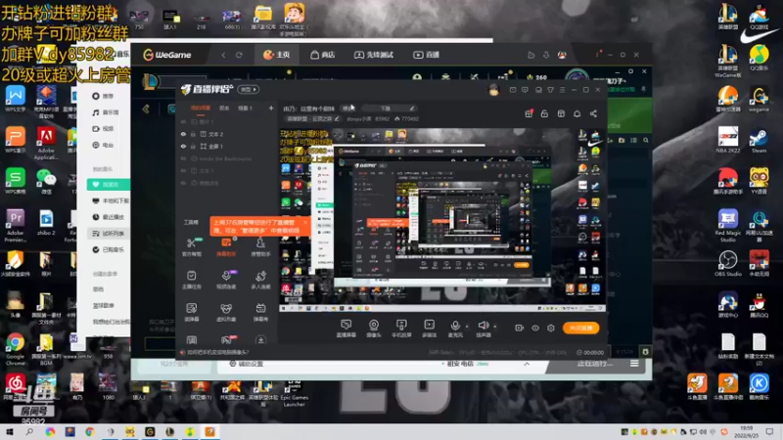The height and width of the screenshot is (440, 783).
Task: Click the WeGame back navigation arrow
Action: coord(223,55)
